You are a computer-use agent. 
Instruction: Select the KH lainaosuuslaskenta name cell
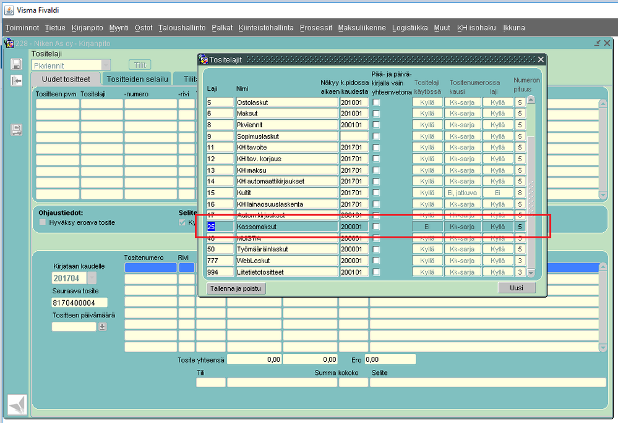coord(287,204)
